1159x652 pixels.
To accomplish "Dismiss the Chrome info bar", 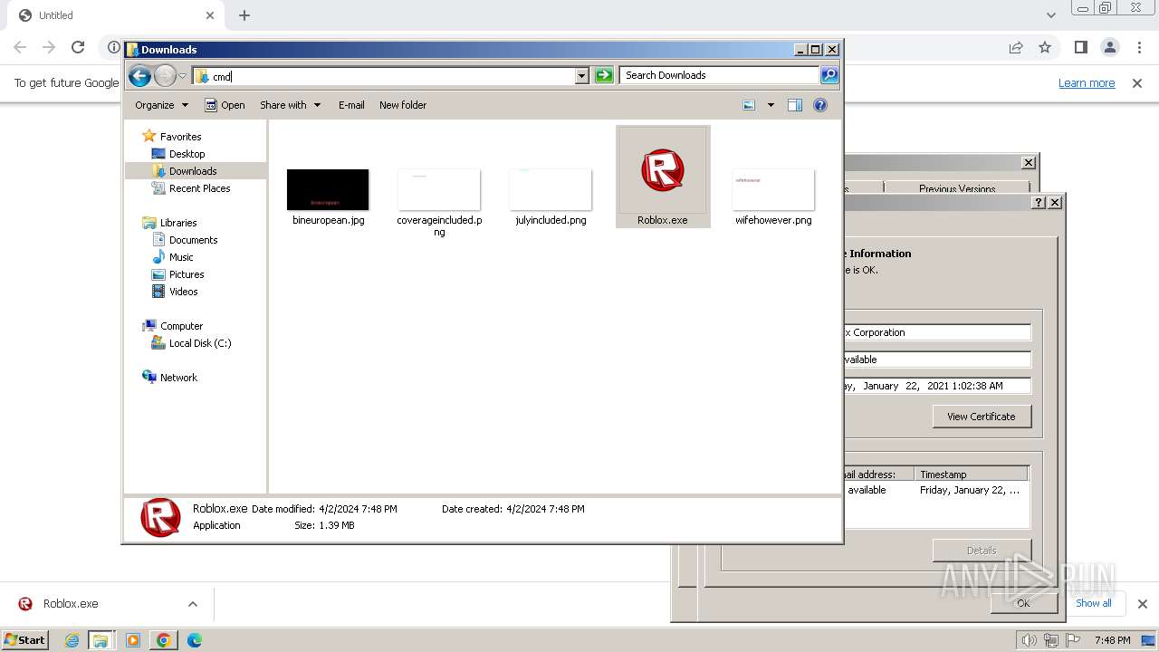I will [x=1137, y=83].
